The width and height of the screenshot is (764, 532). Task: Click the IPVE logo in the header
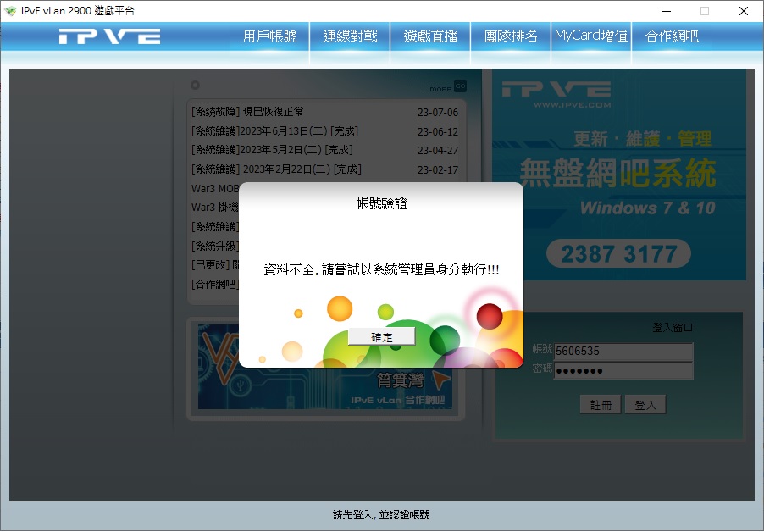[109, 36]
